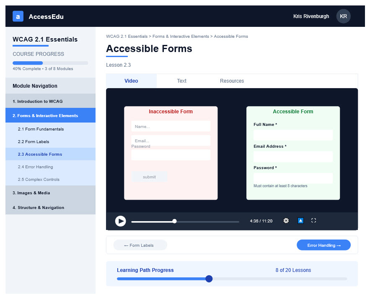Click the submit button in the Inaccessible Form example
This screenshot has width=370, height=295.
(x=150, y=177)
